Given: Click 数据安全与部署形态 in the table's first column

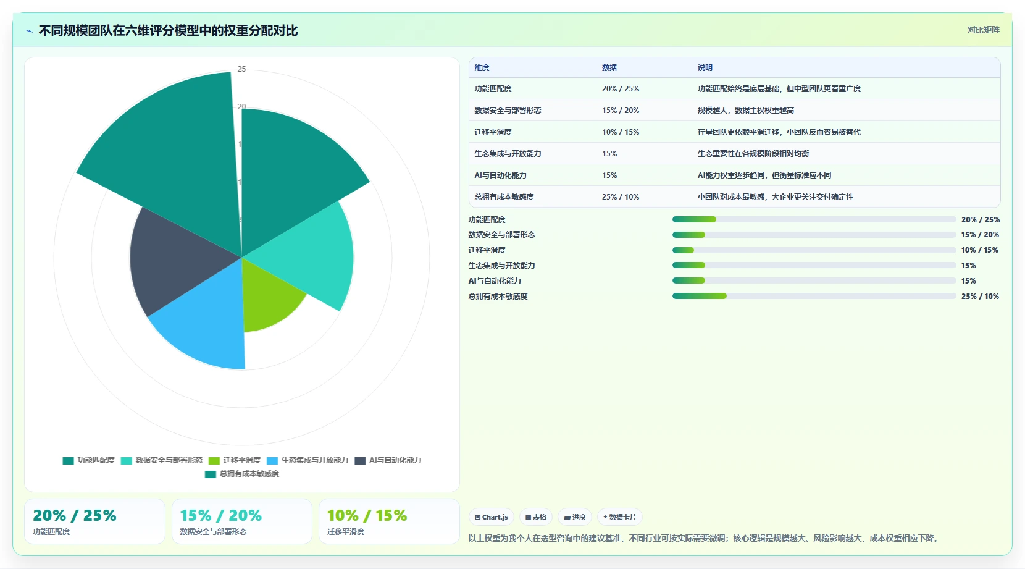Looking at the screenshot, I should 508,111.
